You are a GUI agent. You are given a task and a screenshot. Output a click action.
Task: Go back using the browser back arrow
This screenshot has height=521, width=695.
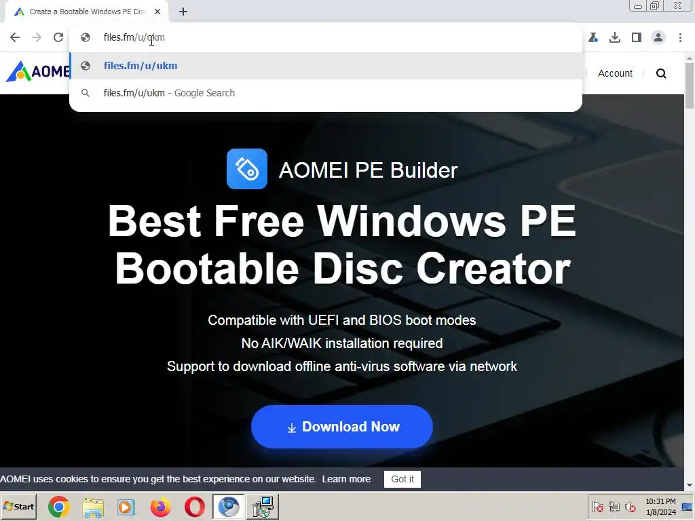(15, 37)
